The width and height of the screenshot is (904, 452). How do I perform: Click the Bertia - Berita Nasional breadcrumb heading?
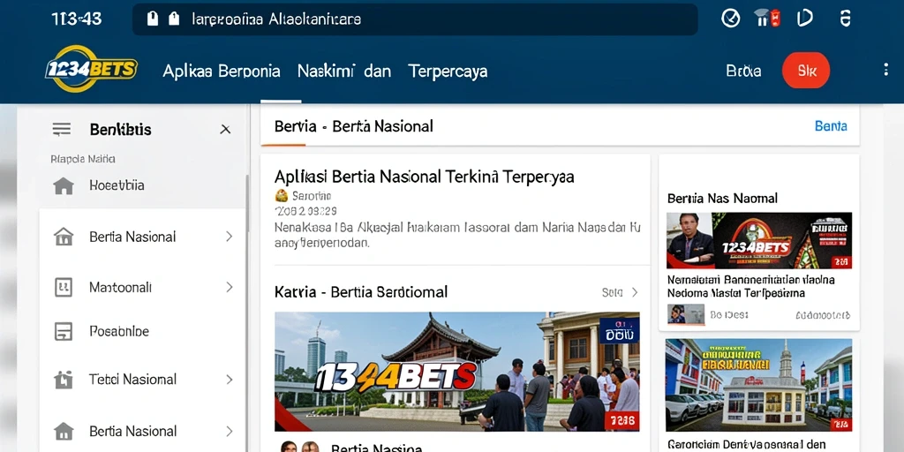click(x=353, y=125)
